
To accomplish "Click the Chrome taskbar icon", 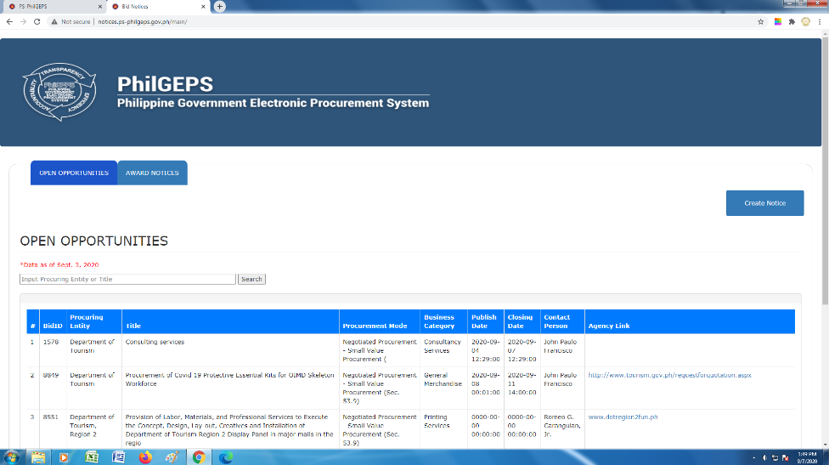I will coord(199,457).
